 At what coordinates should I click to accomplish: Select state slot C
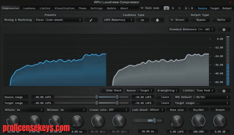[x=179, y=8]
